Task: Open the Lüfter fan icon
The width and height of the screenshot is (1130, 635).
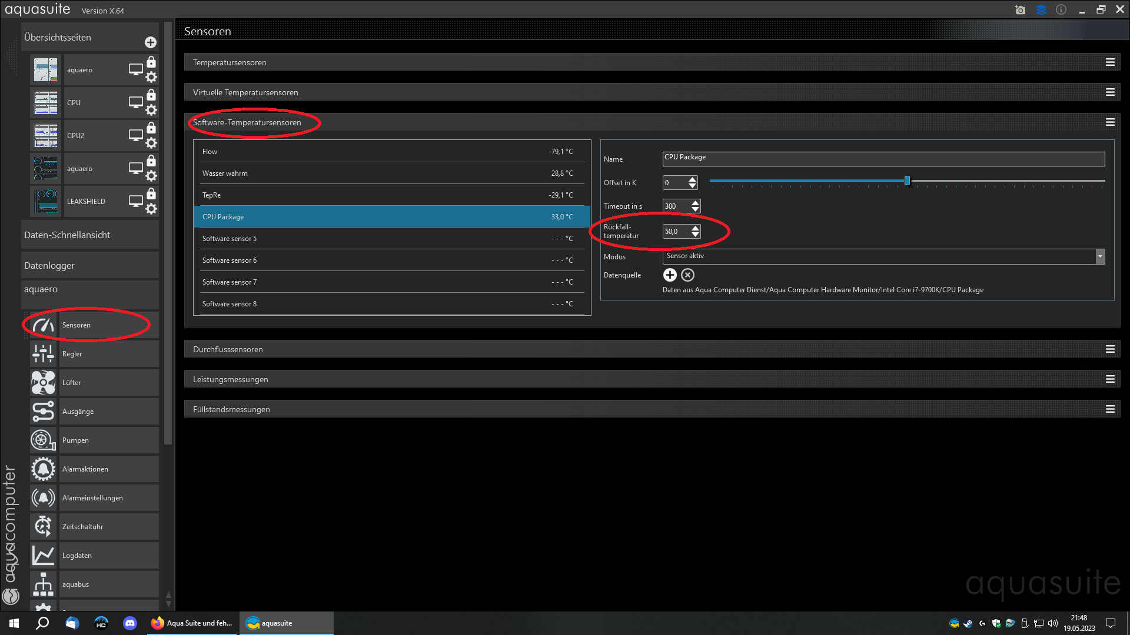Action: (44, 383)
